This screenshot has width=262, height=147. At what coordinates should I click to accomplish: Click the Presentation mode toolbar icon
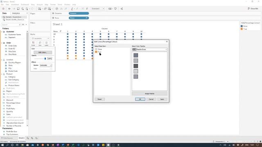[115, 9]
